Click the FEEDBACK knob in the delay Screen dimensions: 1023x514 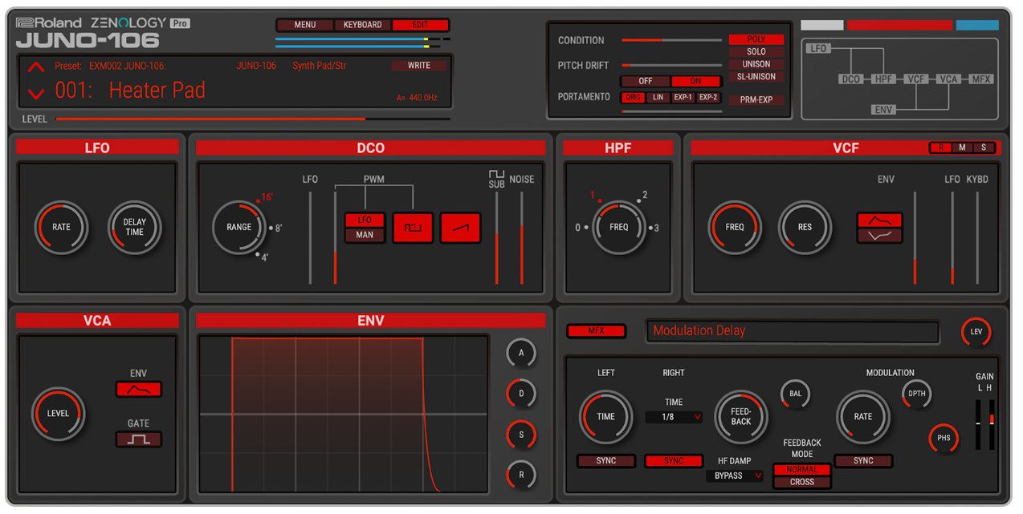tap(741, 417)
